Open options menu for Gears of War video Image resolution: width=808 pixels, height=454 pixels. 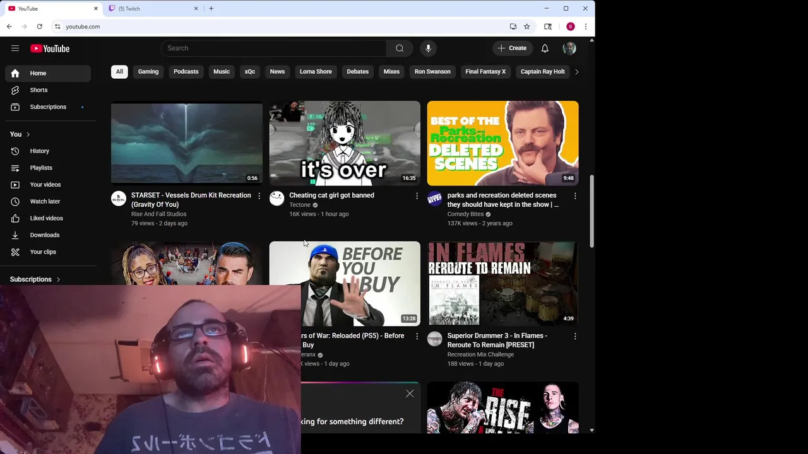pyautogui.click(x=417, y=337)
